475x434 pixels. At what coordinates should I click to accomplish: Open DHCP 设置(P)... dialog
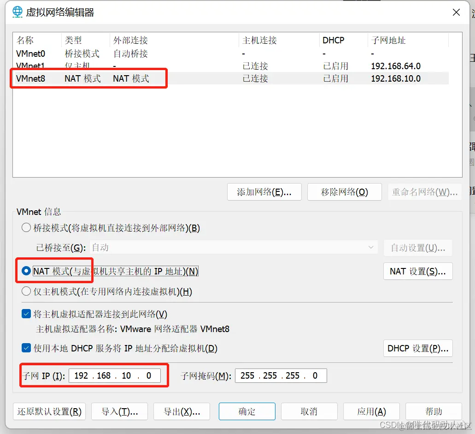pyautogui.click(x=418, y=348)
